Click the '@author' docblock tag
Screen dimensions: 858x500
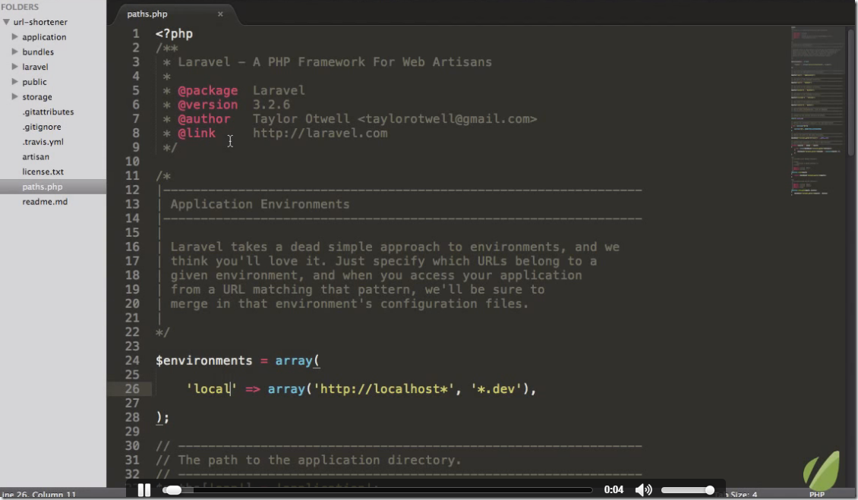coord(204,118)
